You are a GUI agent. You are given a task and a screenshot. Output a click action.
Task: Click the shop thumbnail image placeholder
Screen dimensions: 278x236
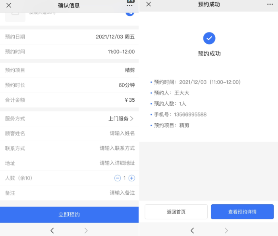[15, 17]
